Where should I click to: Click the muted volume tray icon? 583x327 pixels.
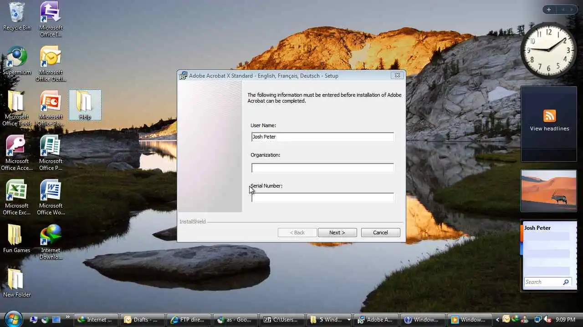pyautogui.click(x=548, y=320)
